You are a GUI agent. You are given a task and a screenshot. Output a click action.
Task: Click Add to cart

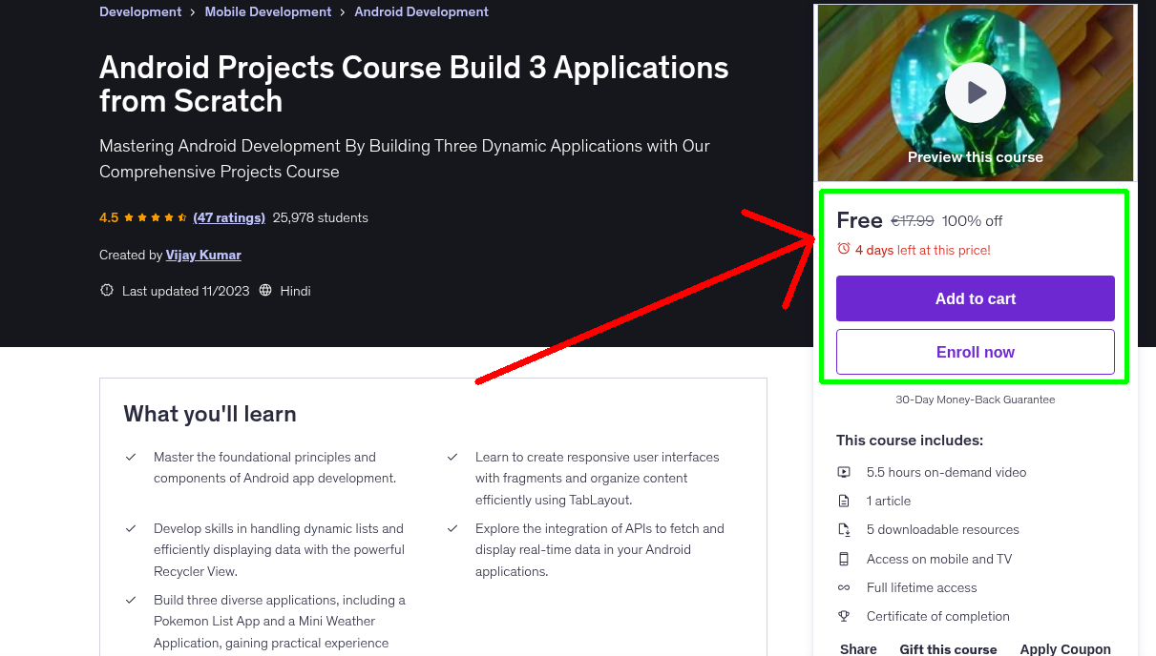pyautogui.click(x=975, y=297)
